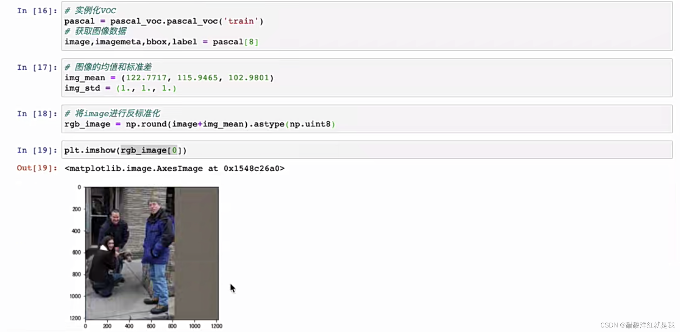Click the Out[19]: output prompt
Screen dimensions: 680x332
pyautogui.click(x=37, y=168)
